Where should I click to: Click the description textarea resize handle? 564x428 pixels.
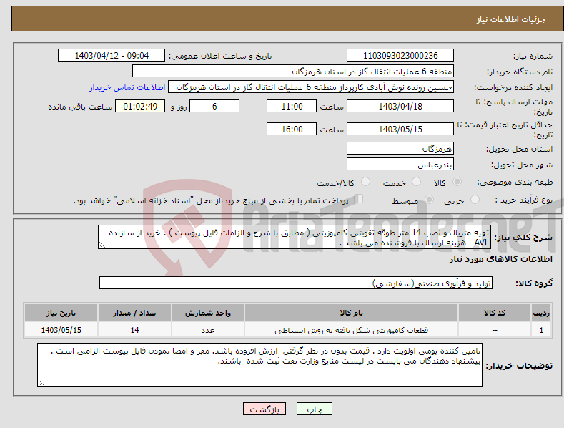pyautogui.click(x=102, y=245)
